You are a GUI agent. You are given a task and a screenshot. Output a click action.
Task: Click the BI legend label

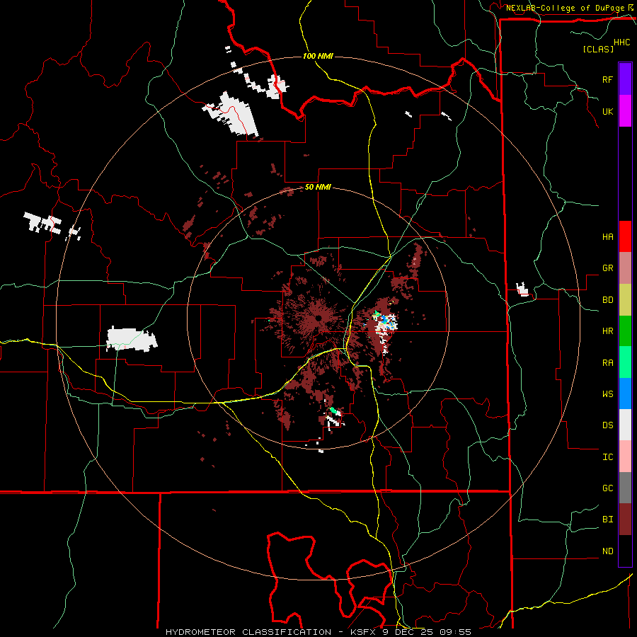coord(607,520)
